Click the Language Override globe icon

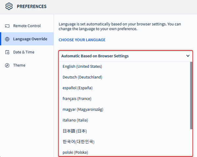7,39
